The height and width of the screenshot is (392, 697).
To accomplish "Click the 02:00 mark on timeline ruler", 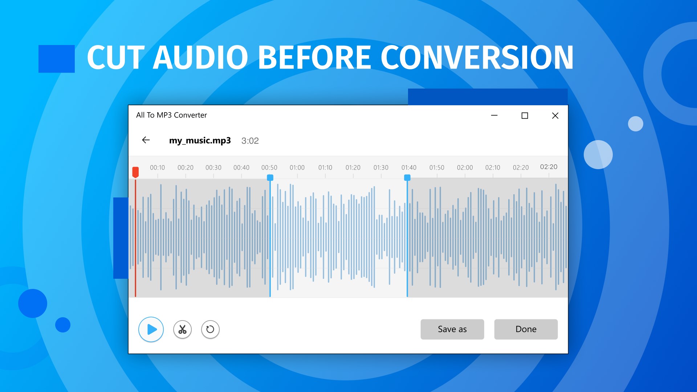I will coord(465,168).
